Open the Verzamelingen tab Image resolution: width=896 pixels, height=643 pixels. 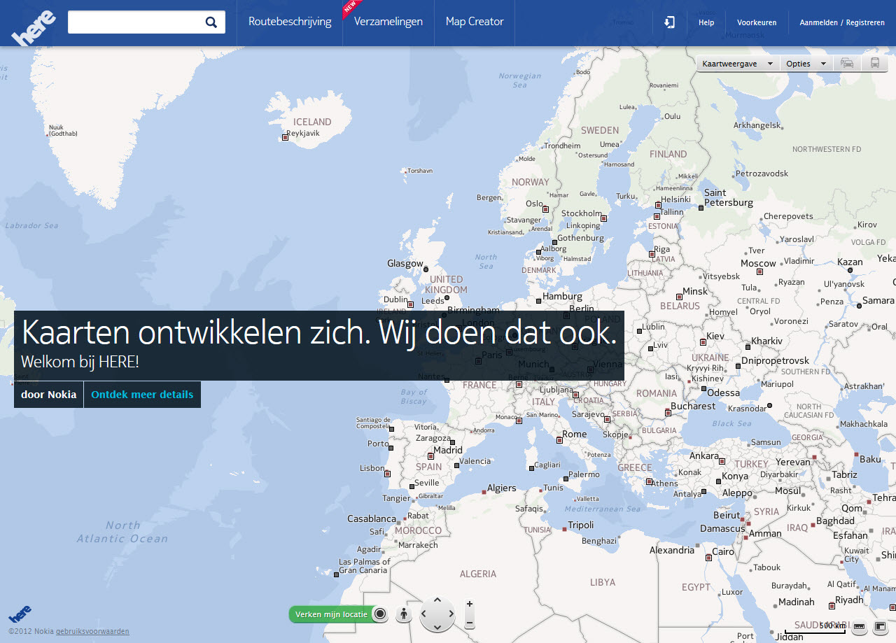tap(388, 22)
